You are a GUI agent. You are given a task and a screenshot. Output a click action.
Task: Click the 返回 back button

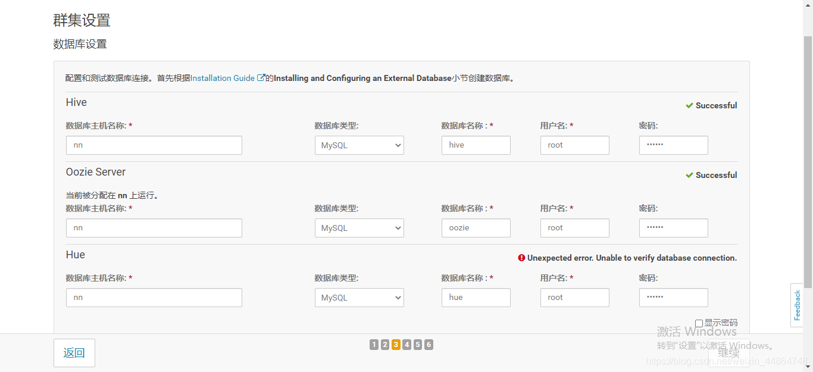pyautogui.click(x=74, y=353)
